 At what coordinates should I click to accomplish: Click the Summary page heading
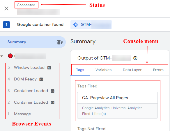click(x=83, y=42)
